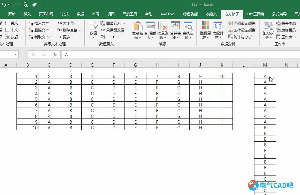The image size is (300, 195).
Task: Switch to the DIY工具箱 ribbon tab
Action: pyautogui.click(x=256, y=14)
